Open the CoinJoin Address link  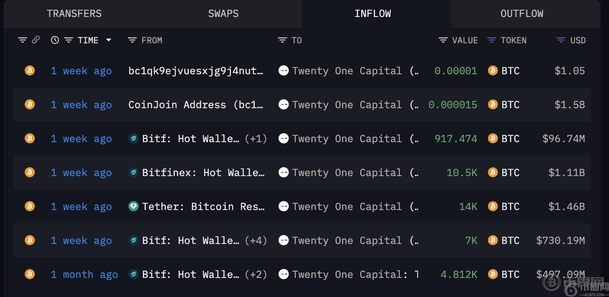[x=196, y=105]
